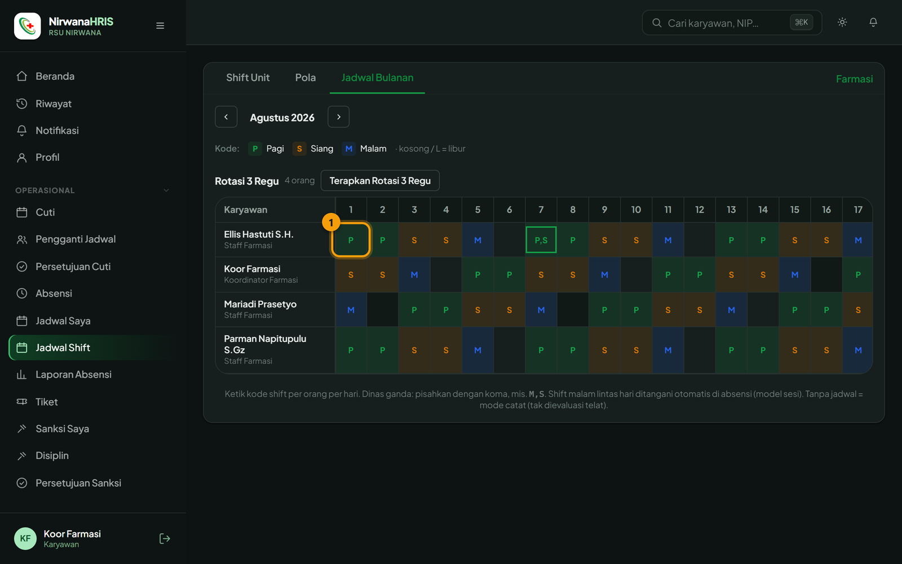Collapse the sidebar with the hamburger icon
This screenshot has height=564, width=902.
tap(160, 25)
